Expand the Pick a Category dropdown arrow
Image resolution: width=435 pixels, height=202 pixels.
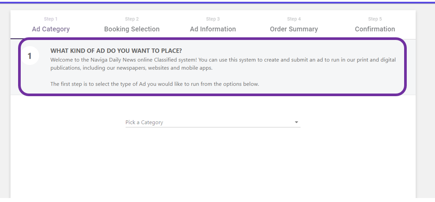(x=296, y=123)
